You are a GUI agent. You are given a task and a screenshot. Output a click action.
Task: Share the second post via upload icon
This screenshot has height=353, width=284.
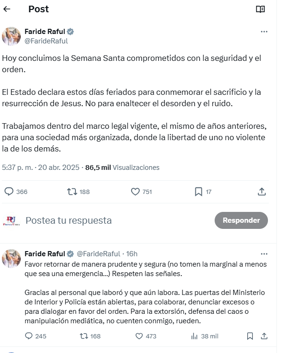(x=264, y=336)
